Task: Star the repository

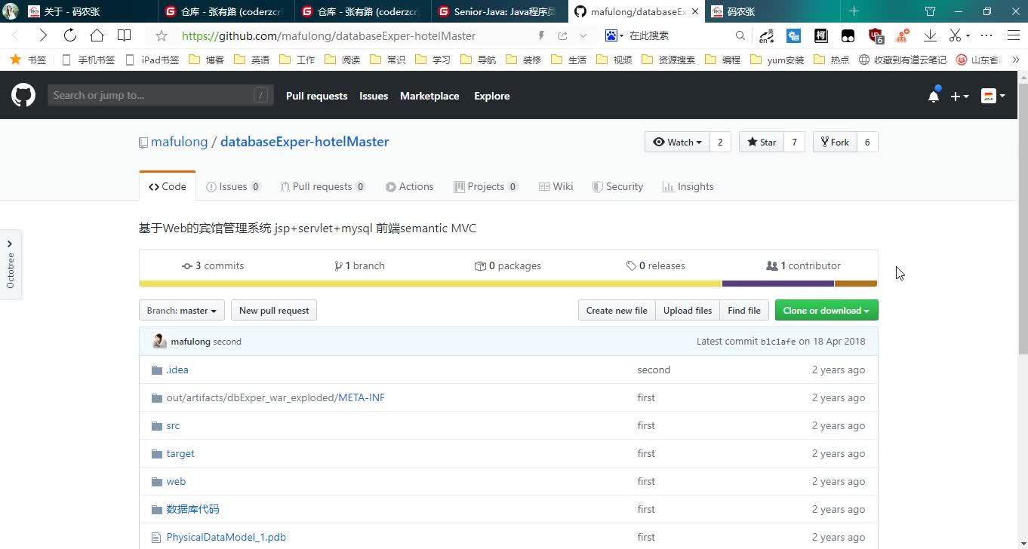Action: [761, 142]
